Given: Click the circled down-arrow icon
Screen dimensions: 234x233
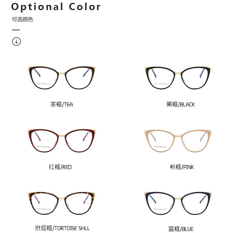Looking at the screenshot, I should pos(16,42).
